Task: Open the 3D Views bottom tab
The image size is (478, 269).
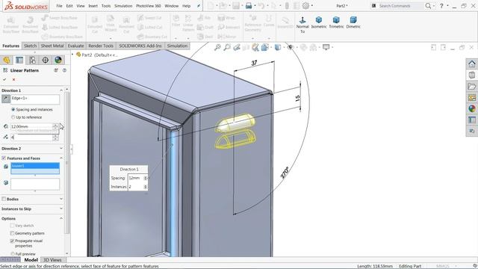Action: [x=52, y=260]
